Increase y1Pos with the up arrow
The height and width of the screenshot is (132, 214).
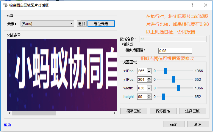[149, 78]
